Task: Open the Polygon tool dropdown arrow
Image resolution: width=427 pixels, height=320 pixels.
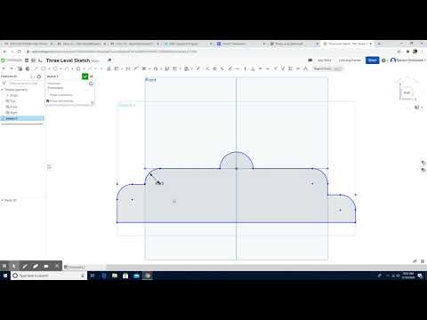Action: click(84, 68)
